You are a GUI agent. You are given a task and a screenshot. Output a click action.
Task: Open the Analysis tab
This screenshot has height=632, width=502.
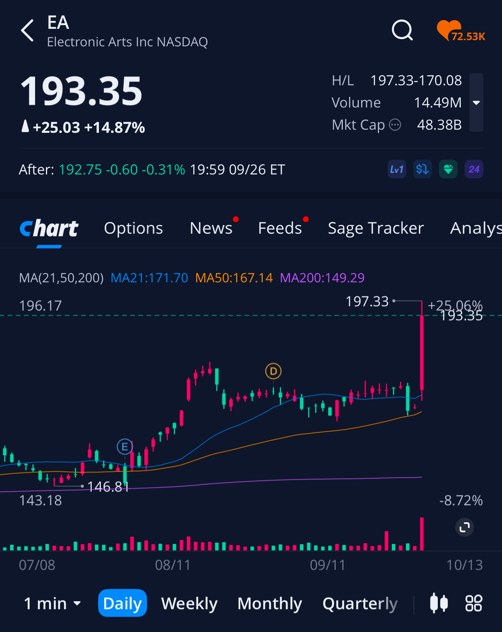(476, 228)
